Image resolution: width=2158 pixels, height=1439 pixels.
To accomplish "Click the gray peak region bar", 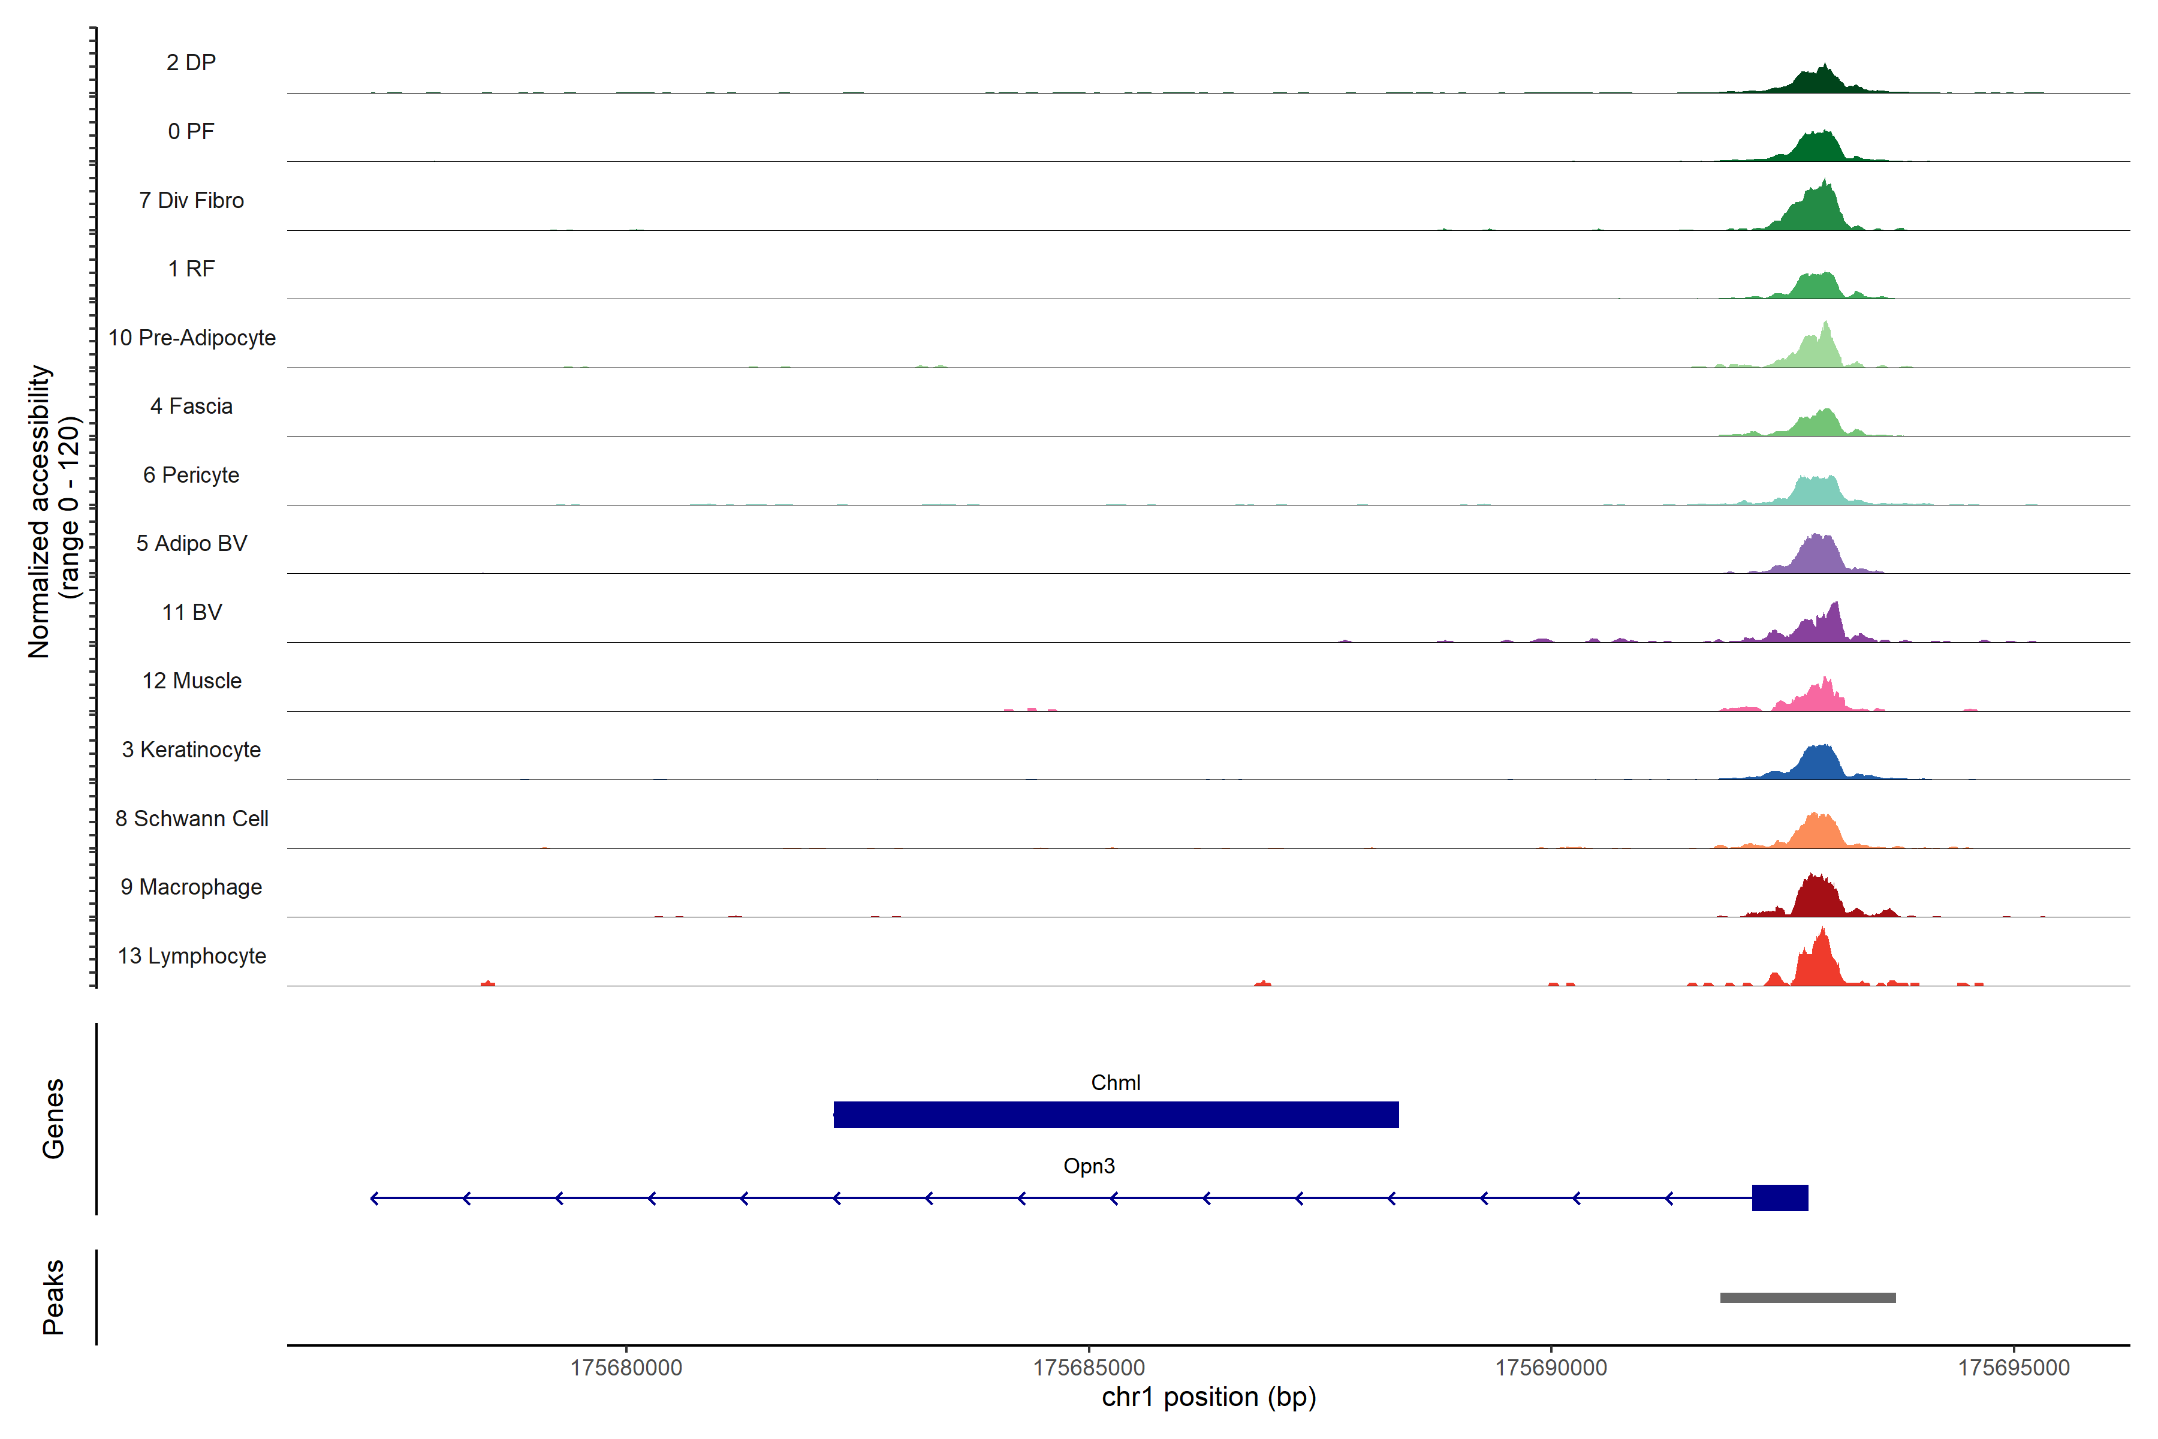I will coord(1807,1297).
